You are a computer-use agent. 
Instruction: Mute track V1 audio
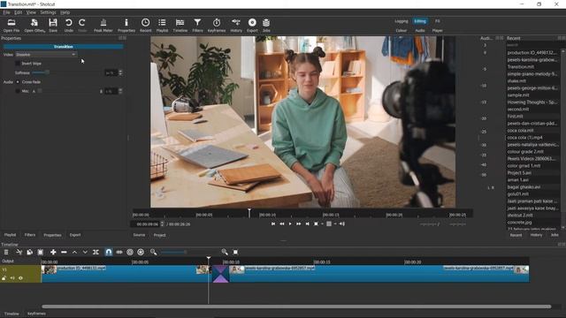12,278
